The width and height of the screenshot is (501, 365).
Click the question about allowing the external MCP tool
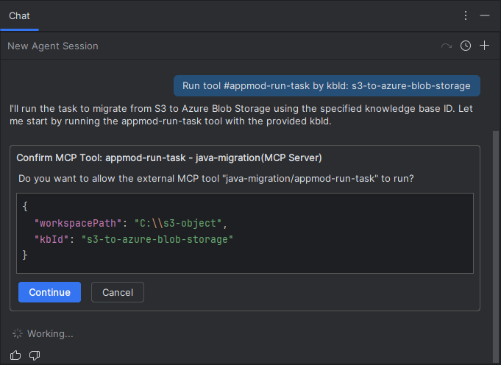(x=216, y=179)
